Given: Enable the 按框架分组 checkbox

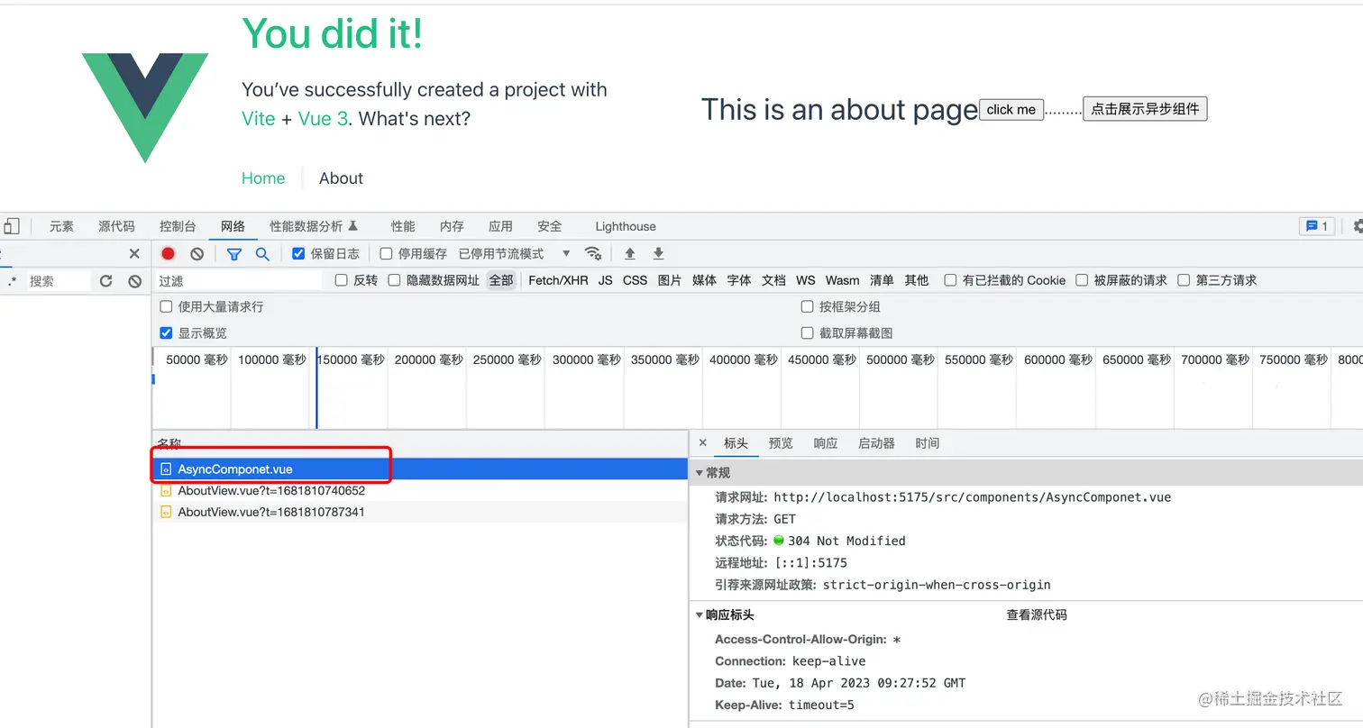Looking at the screenshot, I should [x=808, y=307].
